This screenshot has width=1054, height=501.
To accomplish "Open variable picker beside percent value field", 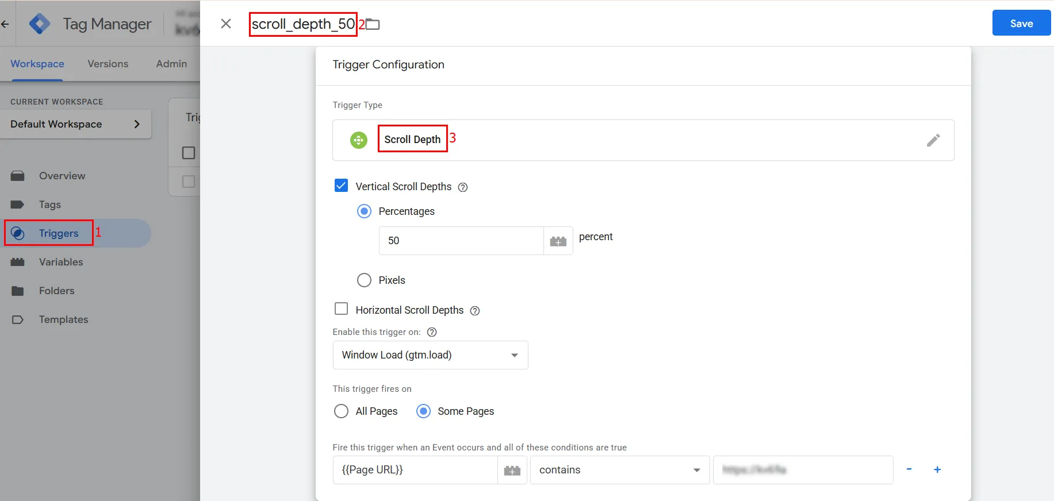I will click(558, 241).
